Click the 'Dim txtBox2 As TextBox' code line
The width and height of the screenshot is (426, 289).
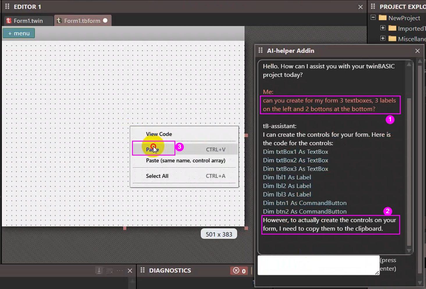(295, 160)
